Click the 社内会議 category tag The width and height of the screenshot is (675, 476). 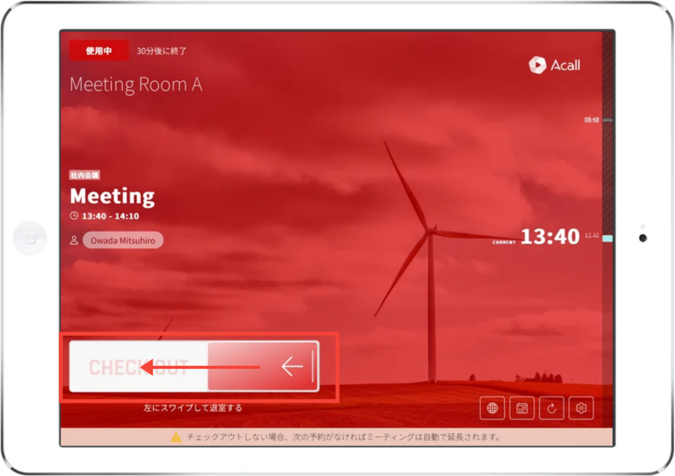(x=85, y=175)
